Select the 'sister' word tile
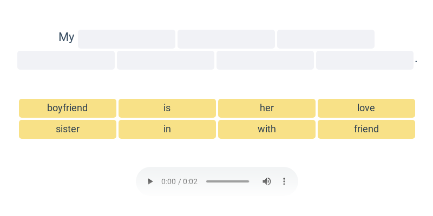 pos(68,129)
